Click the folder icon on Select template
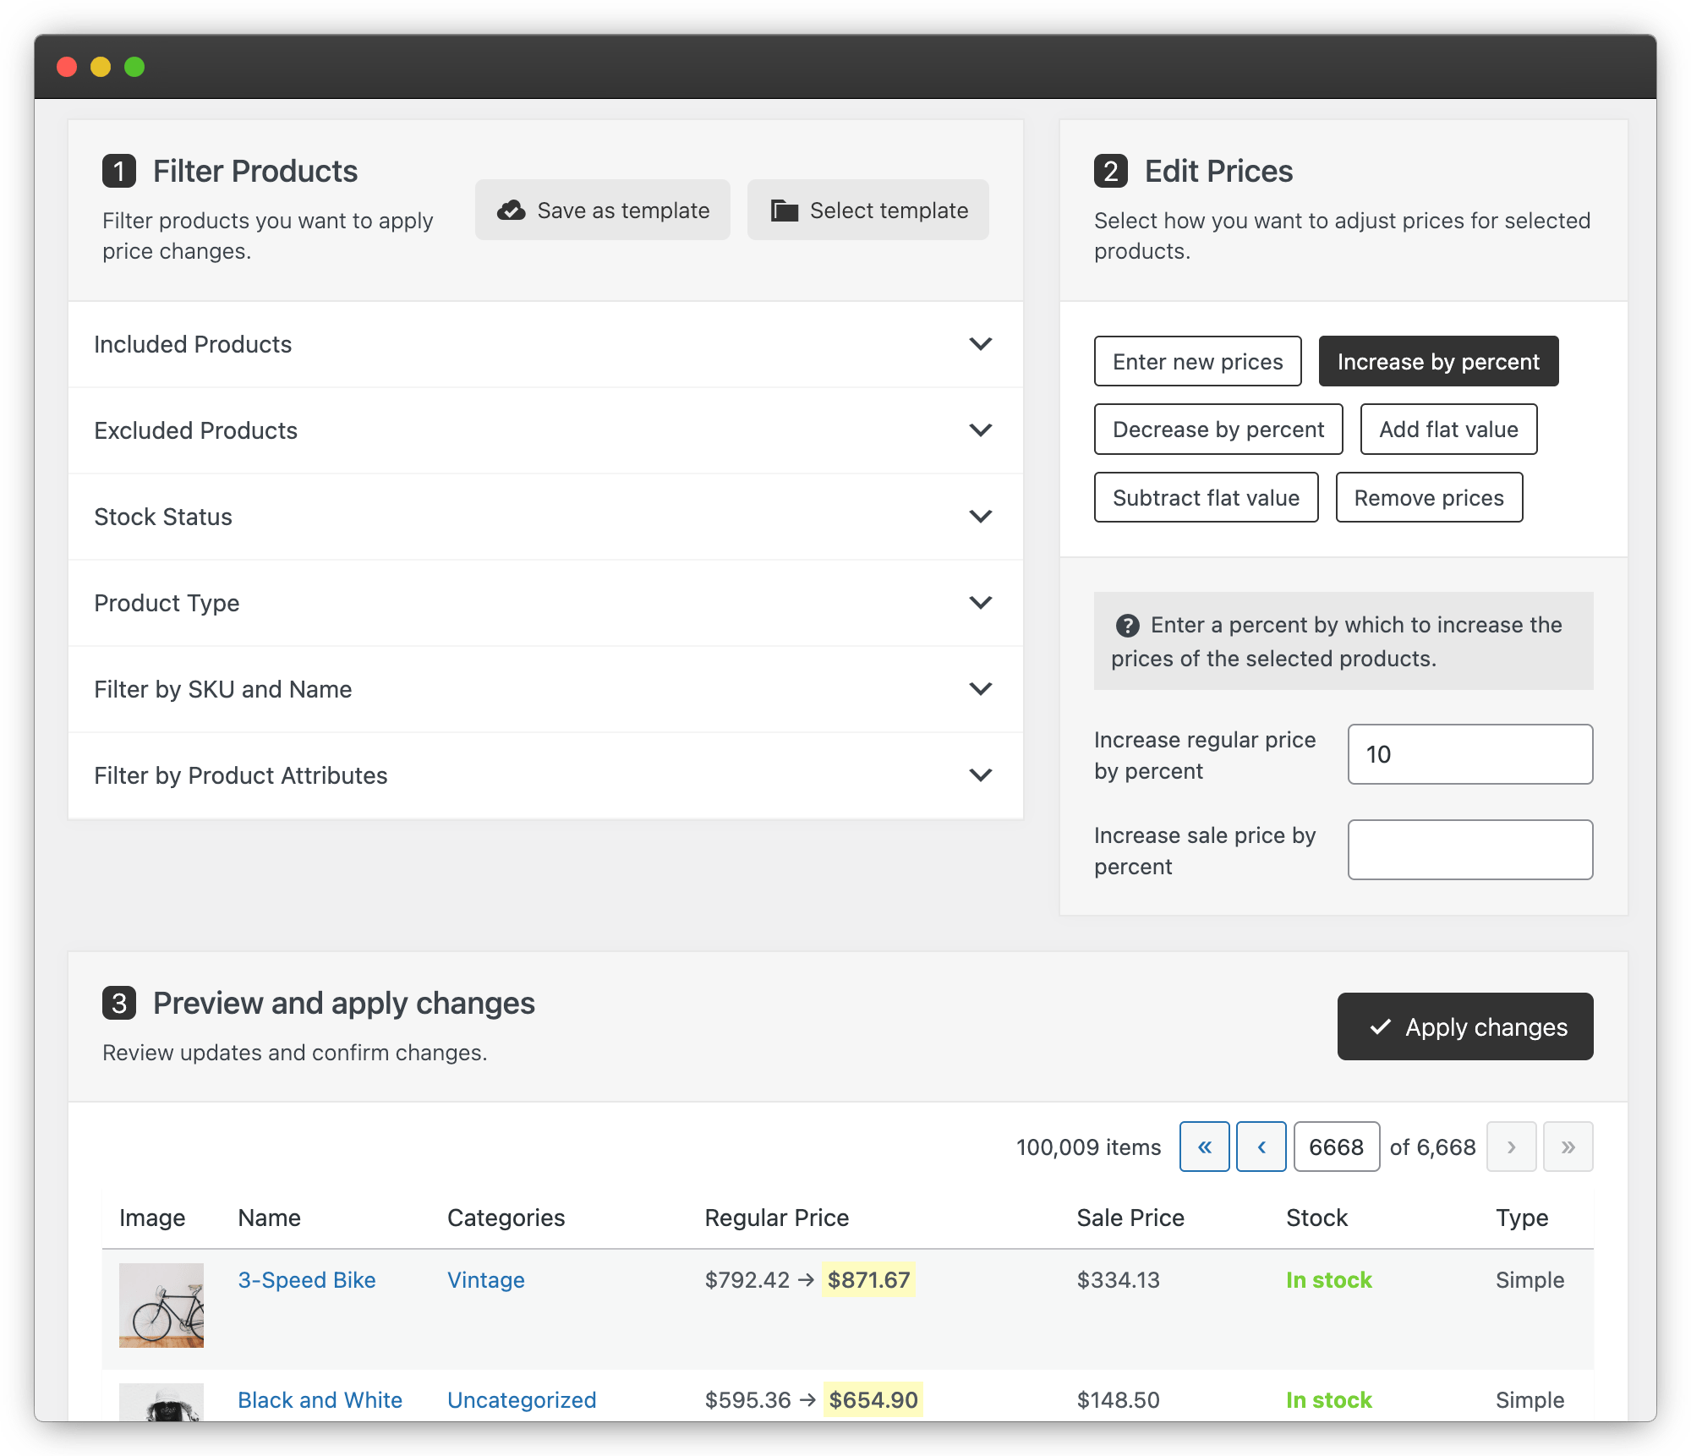1691x1456 pixels. click(x=785, y=210)
